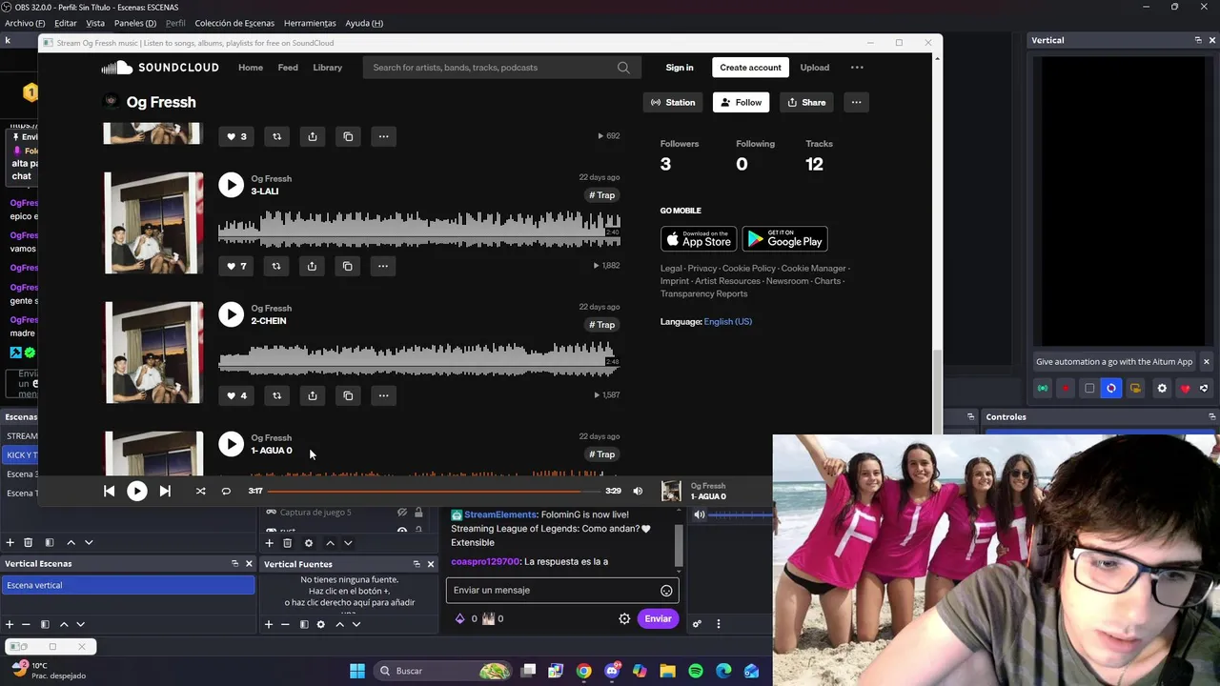Open the Upload link

(x=814, y=68)
